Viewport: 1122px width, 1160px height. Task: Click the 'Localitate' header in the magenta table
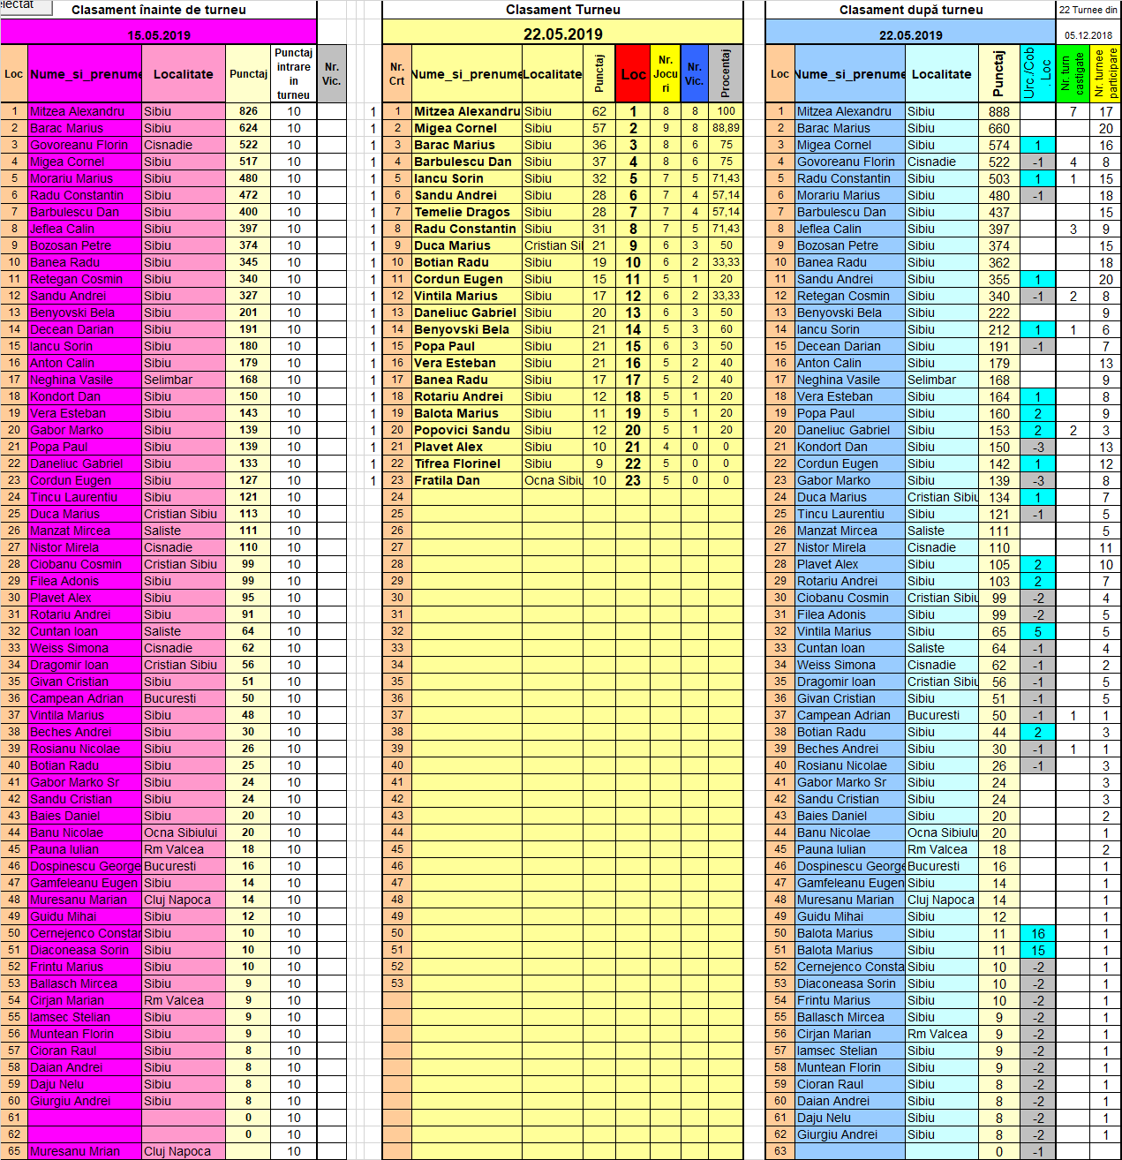184,74
